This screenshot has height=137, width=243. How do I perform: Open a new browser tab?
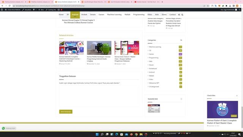coord(162,2)
